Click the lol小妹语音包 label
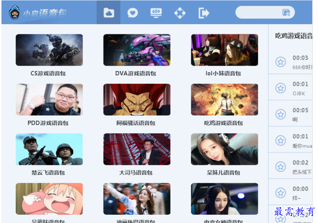Viewport: 318px width, 223px height. click(223, 74)
